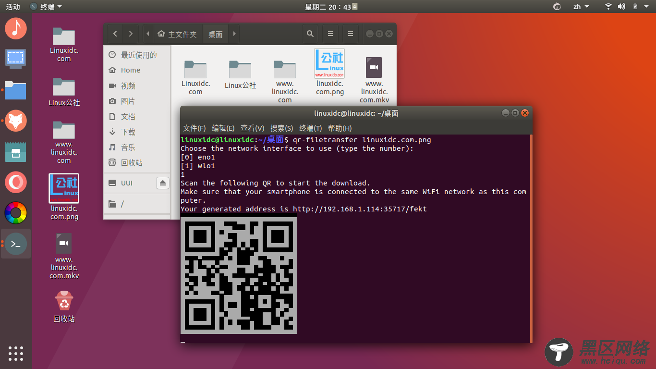This screenshot has height=369, width=656.
Task: Open zh input language dropdown
Action: pos(581,7)
